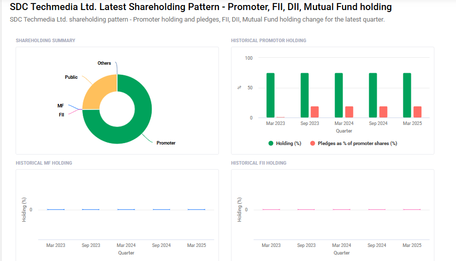Click Mar 2025 label in promoter chart
The image size is (456, 261).
coord(412,123)
